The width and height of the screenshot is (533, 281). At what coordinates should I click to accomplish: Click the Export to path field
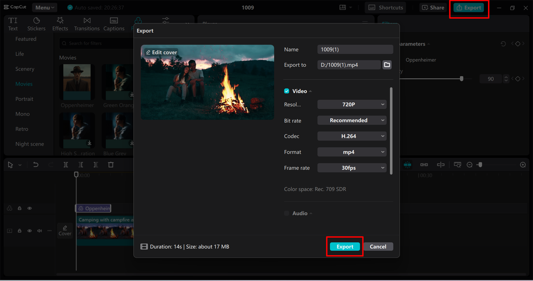349,65
